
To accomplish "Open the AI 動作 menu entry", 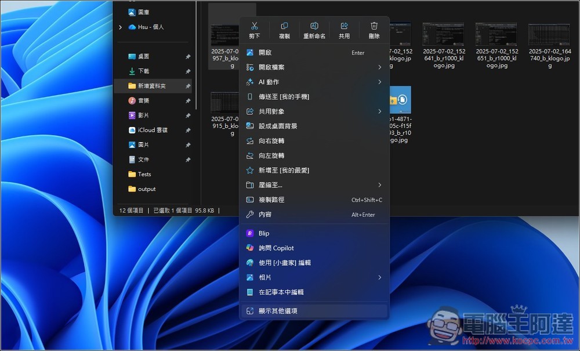I will pyautogui.click(x=314, y=82).
